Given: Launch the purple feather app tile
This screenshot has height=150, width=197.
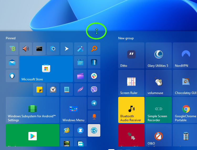Looking at the screenshot, I should click(x=80, y=90).
